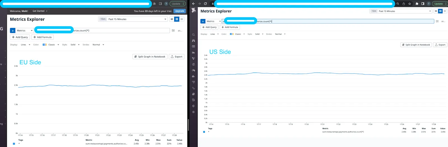The height and width of the screenshot is (147, 448).
Task: Click Add Query in US window
Action: 209,27
